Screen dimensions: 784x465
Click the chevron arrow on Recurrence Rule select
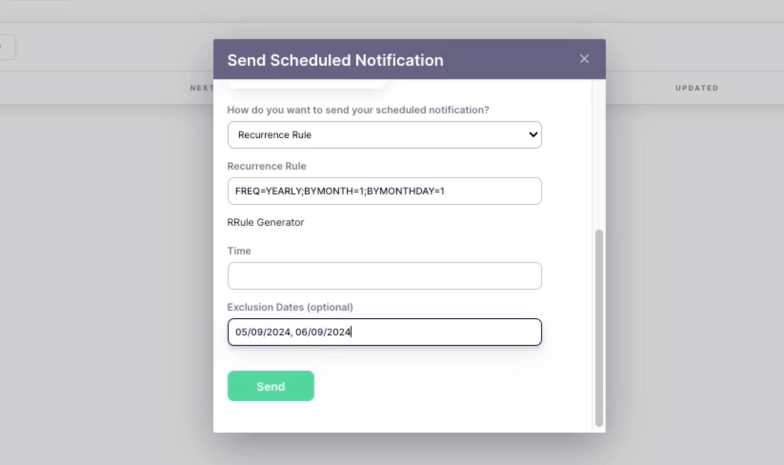[x=533, y=135]
